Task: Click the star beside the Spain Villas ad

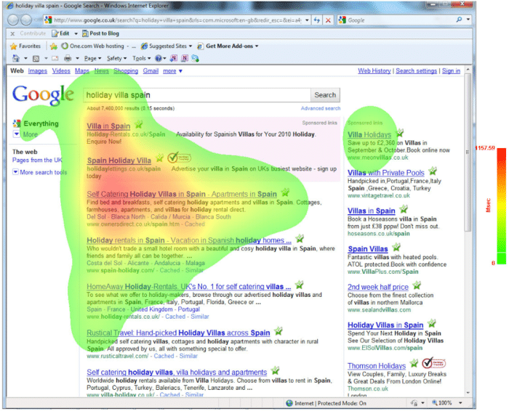Action: tap(396, 248)
